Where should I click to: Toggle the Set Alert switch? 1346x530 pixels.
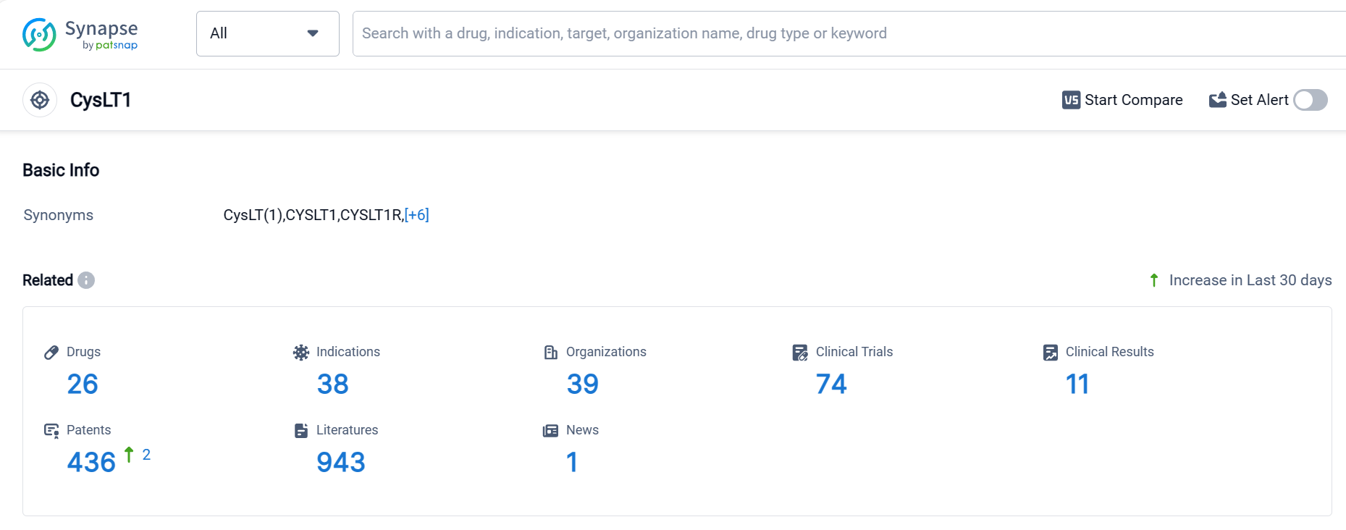tap(1311, 100)
